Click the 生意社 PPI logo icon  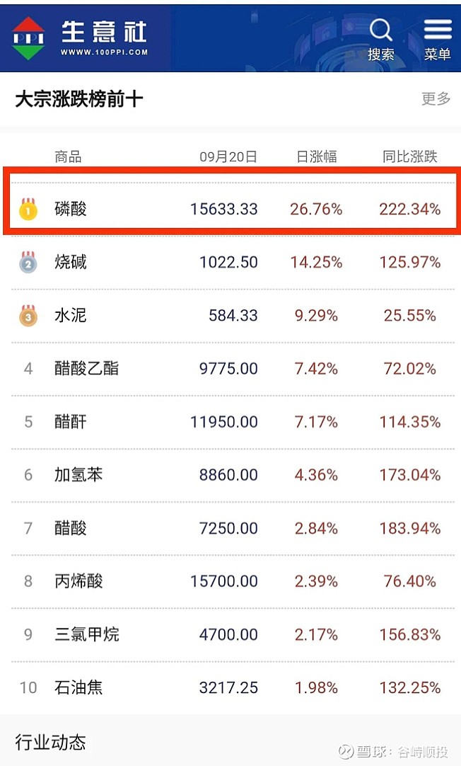(x=28, y=38)
